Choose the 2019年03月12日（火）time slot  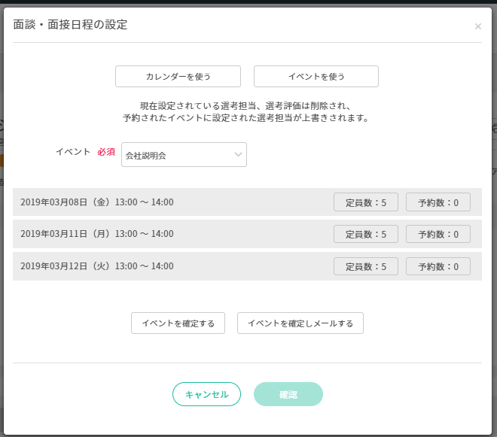tap(97, 266)
